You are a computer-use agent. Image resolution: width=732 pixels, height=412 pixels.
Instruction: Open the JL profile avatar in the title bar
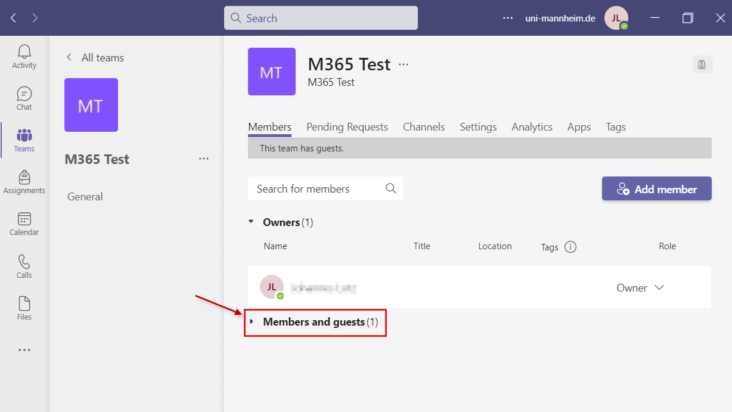coord(616,18)
